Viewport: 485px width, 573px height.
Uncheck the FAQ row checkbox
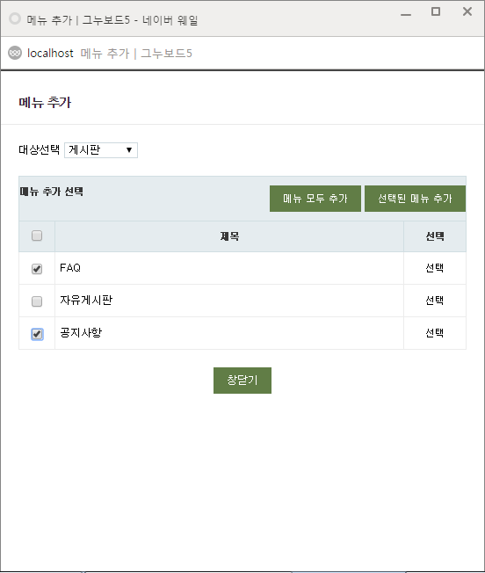pos(37,269)
